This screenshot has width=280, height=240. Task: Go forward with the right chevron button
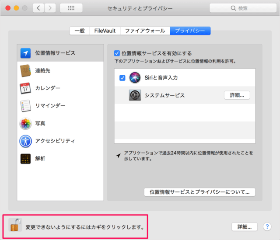50,8
